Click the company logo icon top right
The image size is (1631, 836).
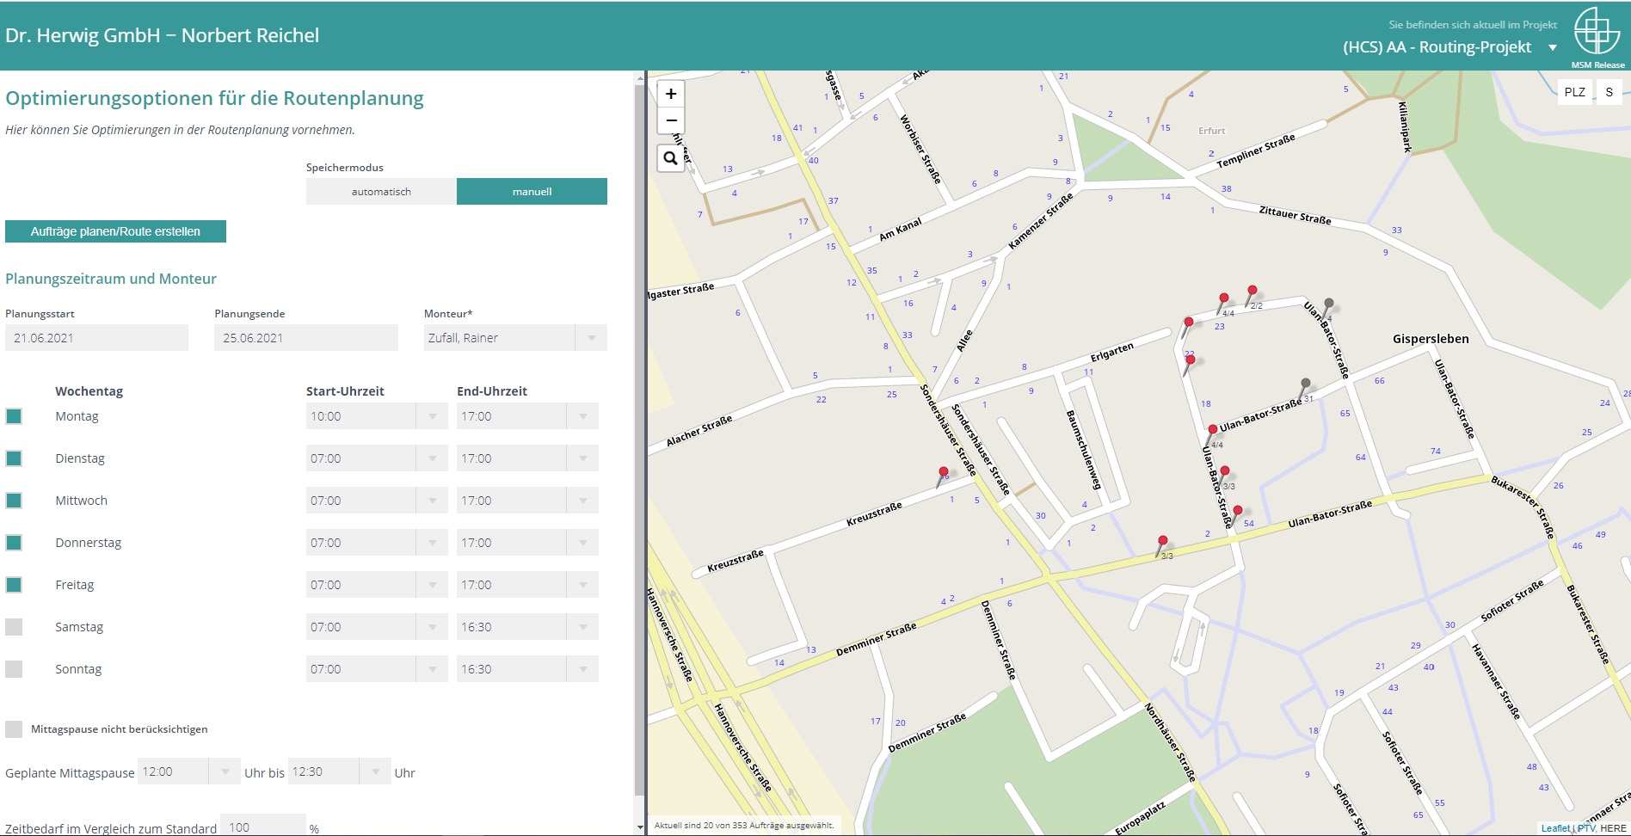[x=1597, y=32]
